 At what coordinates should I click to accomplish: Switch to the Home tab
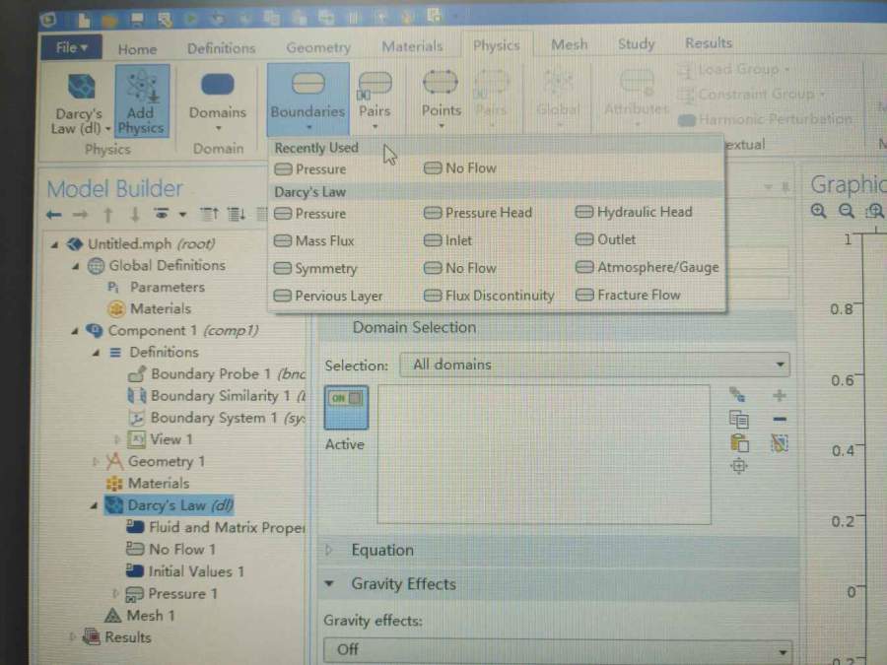137,49
